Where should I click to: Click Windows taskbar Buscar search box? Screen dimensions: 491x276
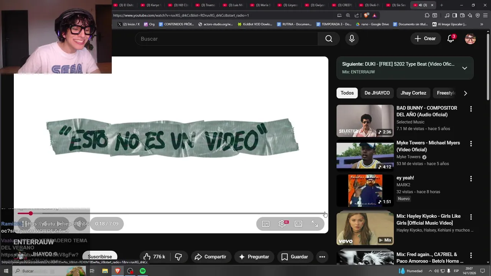[50, 271]
